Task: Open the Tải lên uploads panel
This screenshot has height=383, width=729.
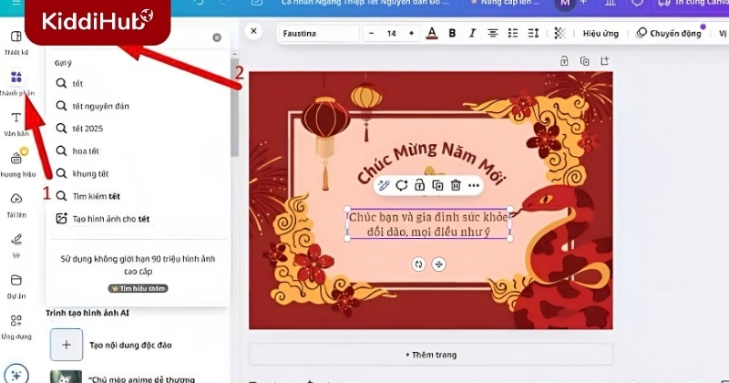Action: coord(16,204)
